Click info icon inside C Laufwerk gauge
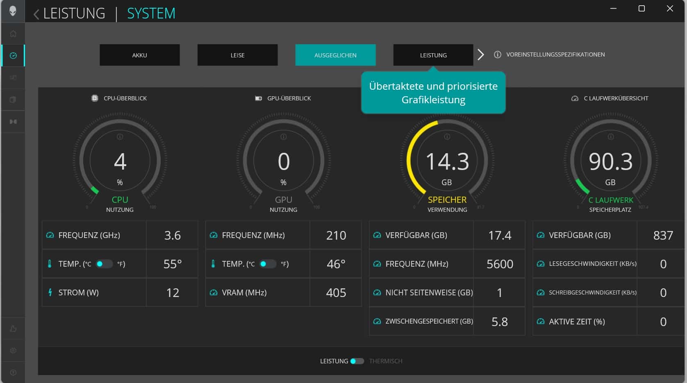Screen dimensions: 687x383 coord(610,136)
